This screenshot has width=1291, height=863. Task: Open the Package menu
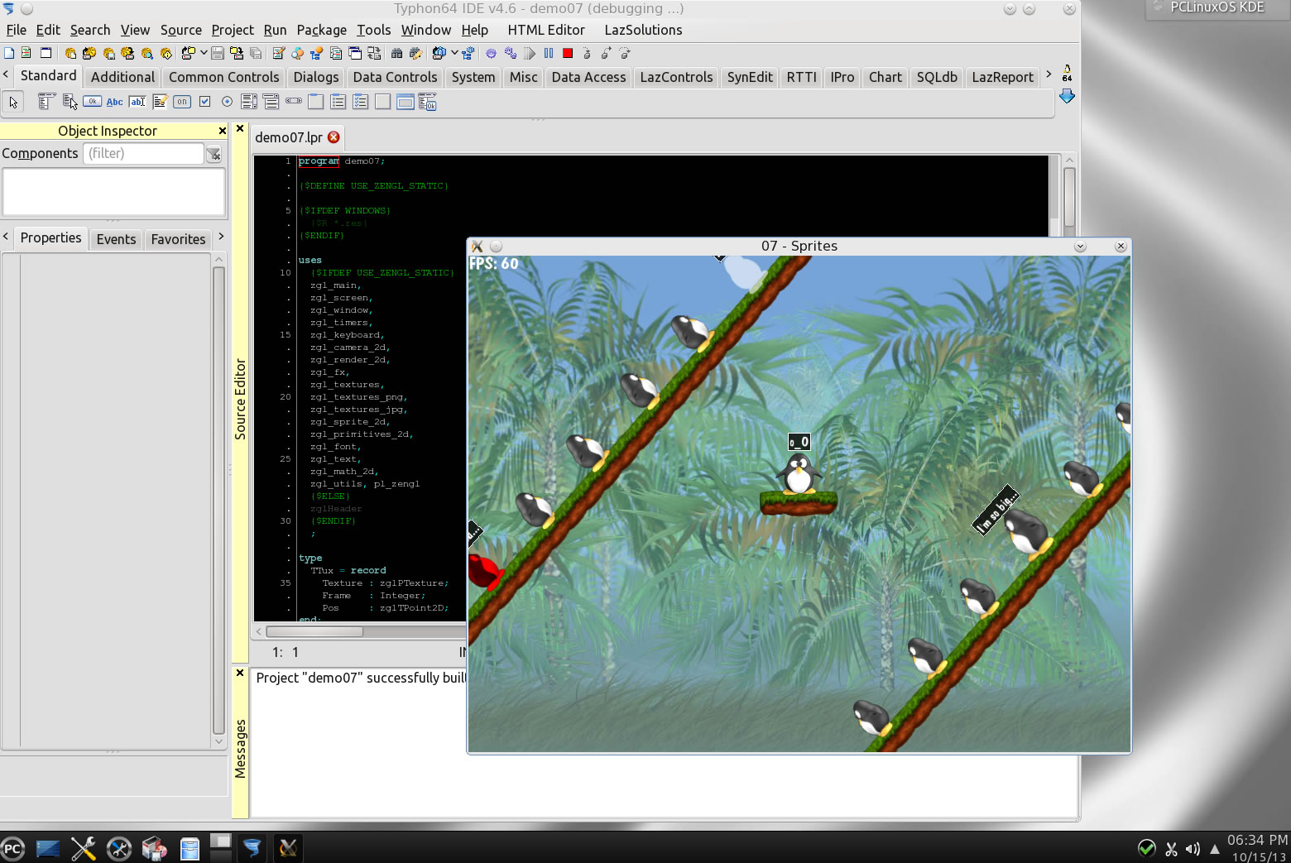[322, 30]
